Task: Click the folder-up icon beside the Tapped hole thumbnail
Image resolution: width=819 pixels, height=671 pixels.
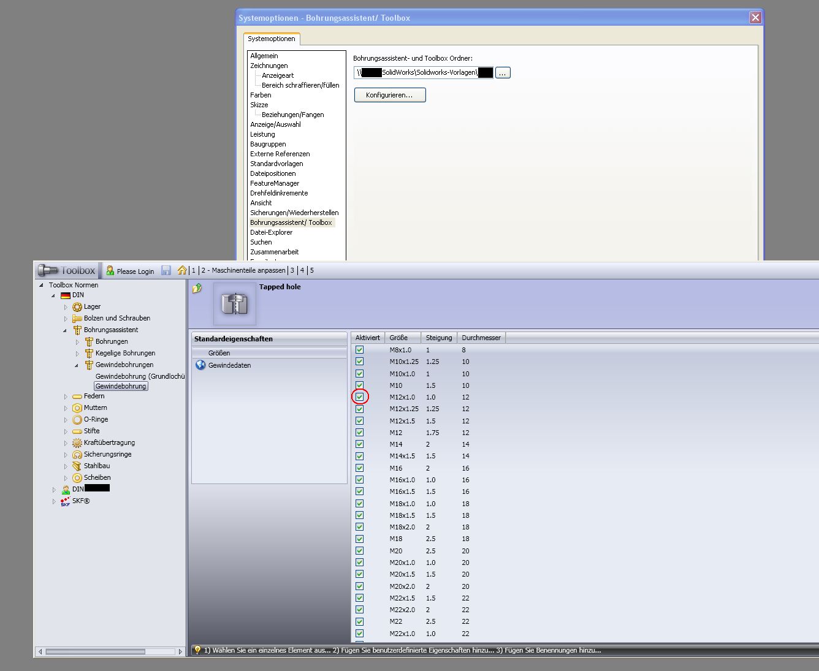Action: [197, 288]
